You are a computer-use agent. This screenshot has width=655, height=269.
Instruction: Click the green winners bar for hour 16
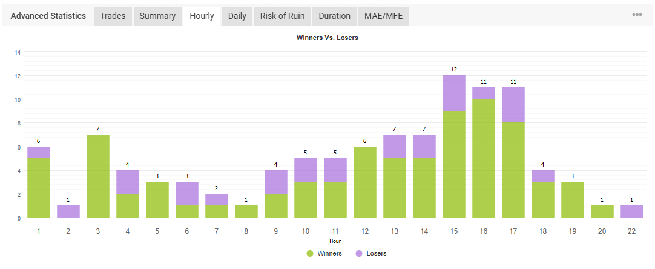(x=483, y=158)
